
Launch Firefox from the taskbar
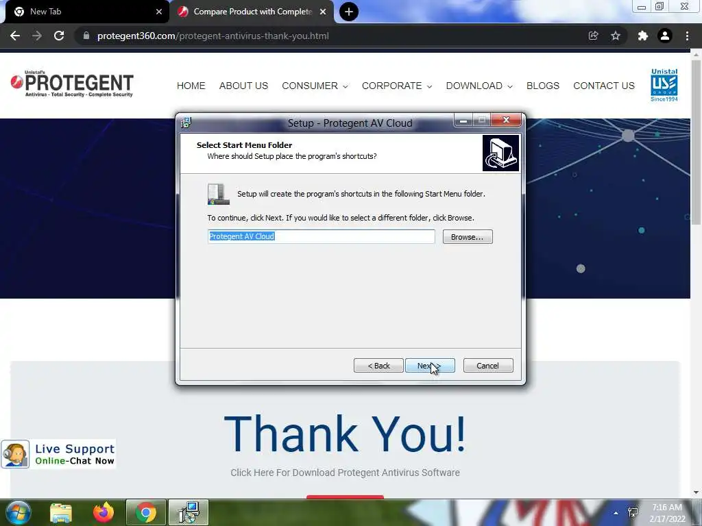pos(104,512)
